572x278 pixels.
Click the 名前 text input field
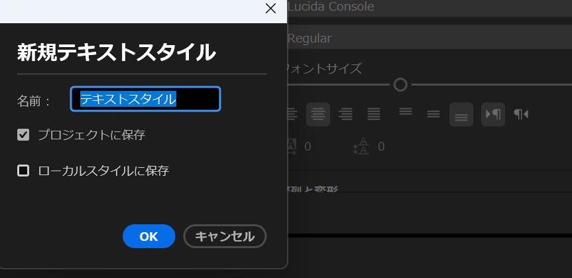145,100
